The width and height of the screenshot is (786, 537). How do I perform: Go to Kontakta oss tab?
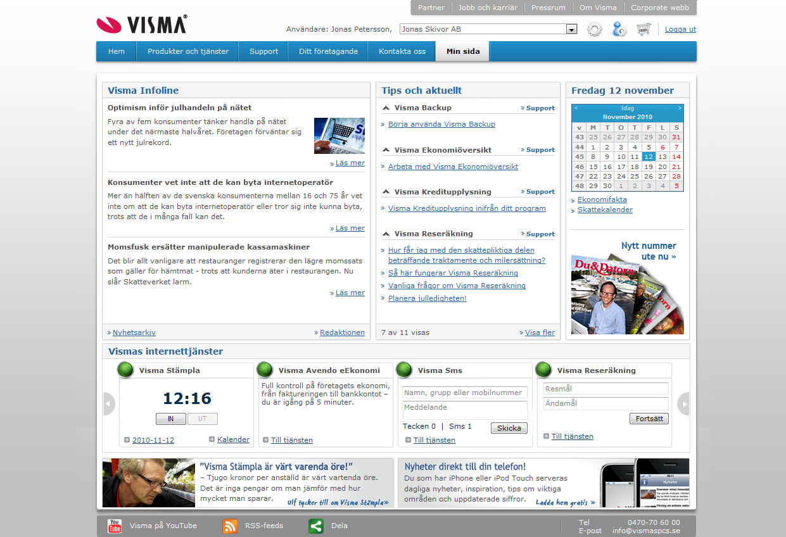coord(402,51)
